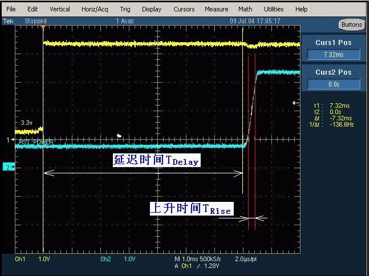Open the Display menu

tap(152, 9)
